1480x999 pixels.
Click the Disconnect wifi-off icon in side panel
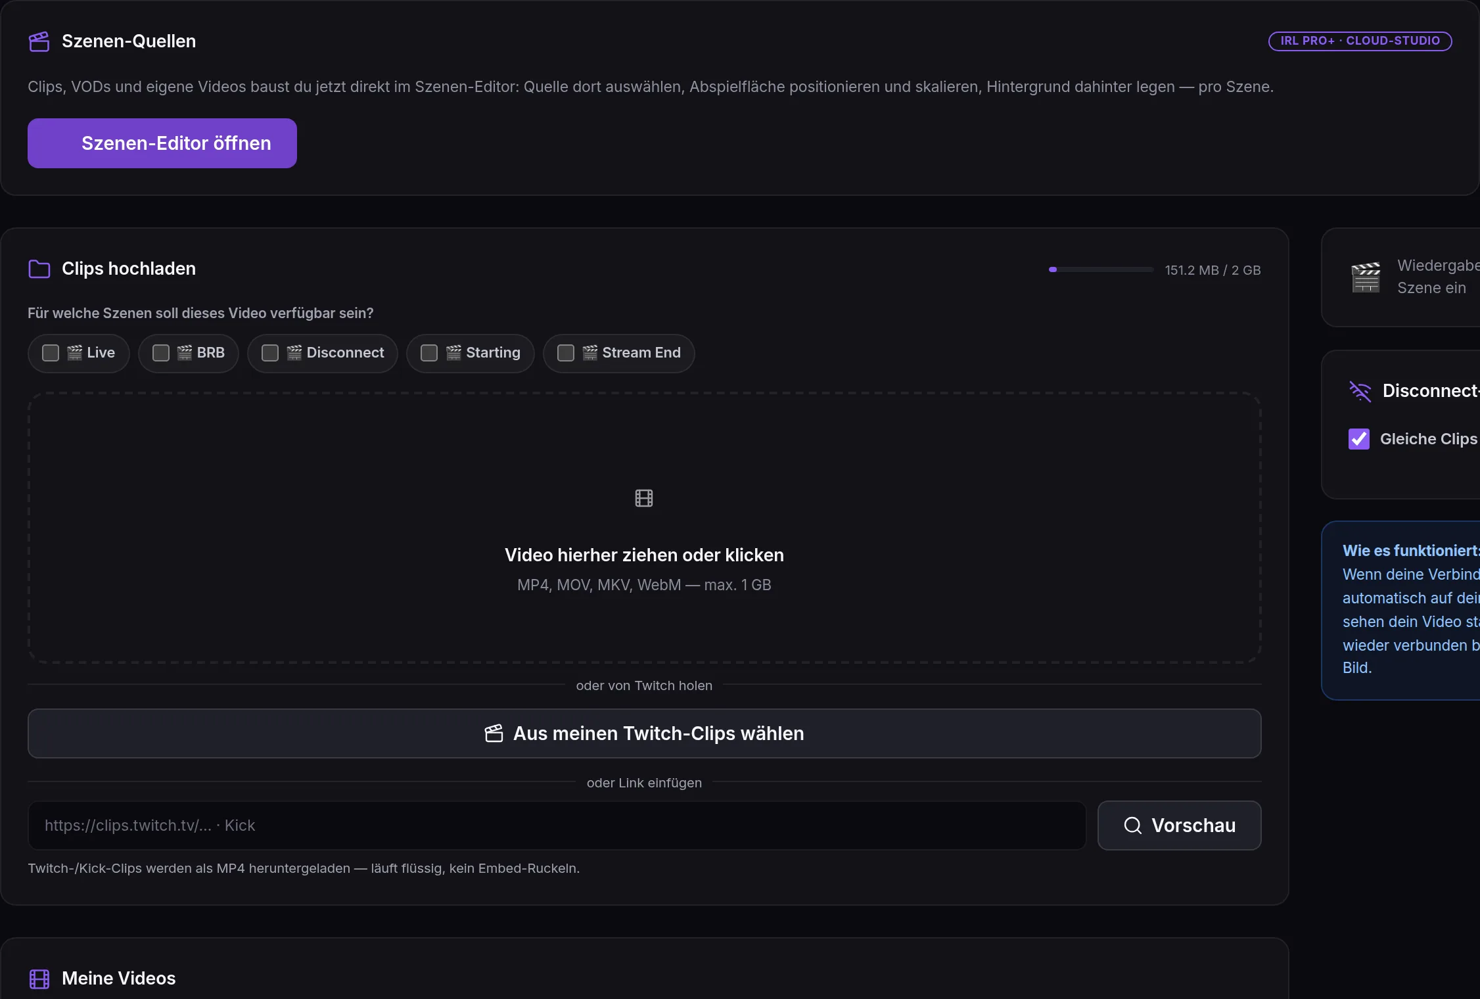coord(1360,391)
